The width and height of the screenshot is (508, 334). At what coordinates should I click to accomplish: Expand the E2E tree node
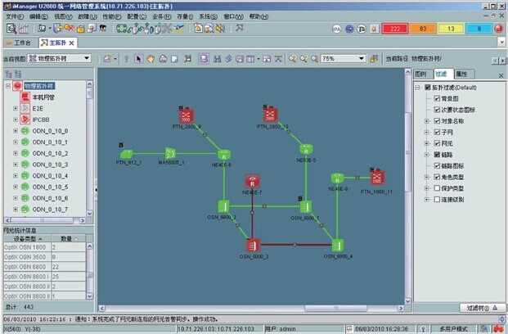click(16, 108)
